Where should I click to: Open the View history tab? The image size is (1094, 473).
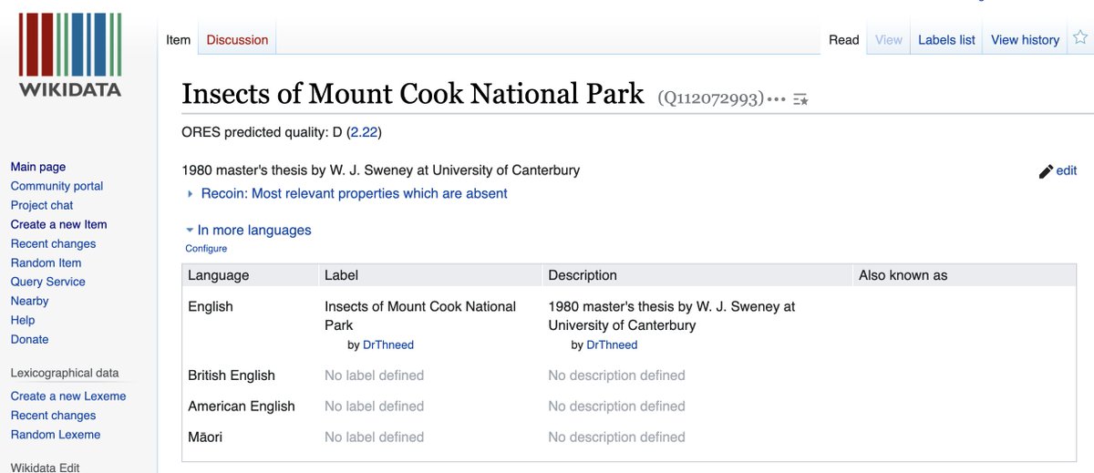(1025, 39)
